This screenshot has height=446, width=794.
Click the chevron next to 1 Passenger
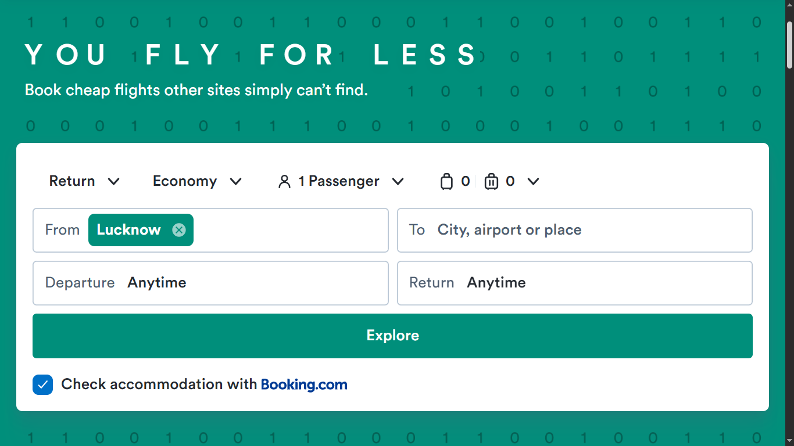tap(398, 182)
